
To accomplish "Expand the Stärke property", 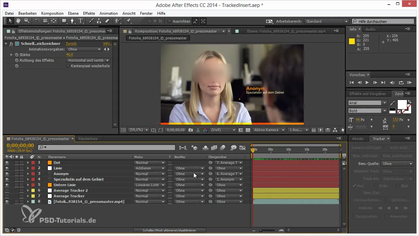I will pyautogui.click(x=11, y=55).
